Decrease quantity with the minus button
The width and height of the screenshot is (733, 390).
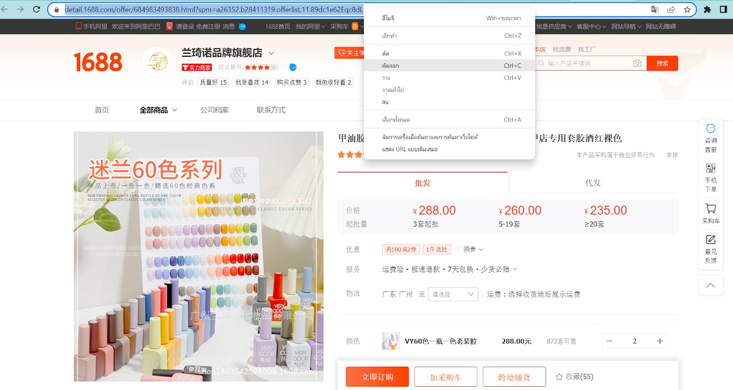[609, 341]
